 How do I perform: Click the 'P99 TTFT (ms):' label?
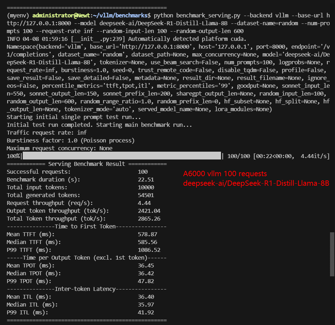[29, 250]
